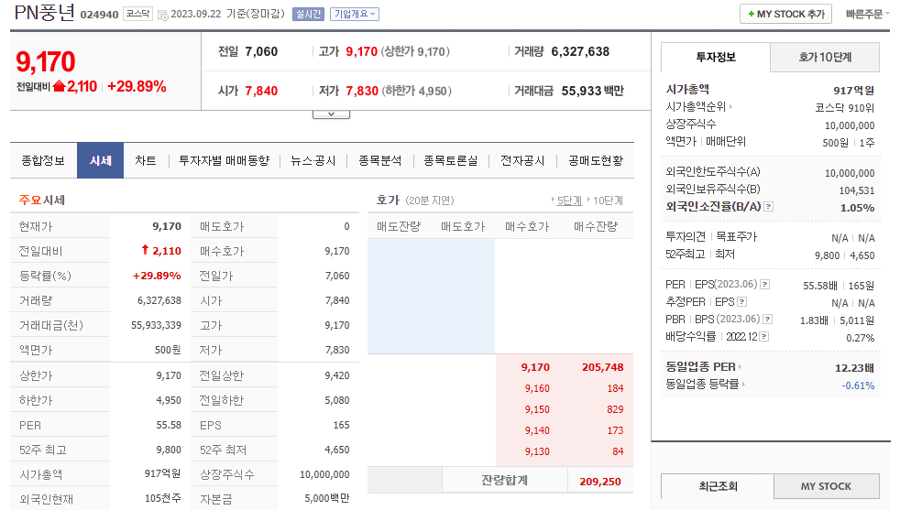Open the 기업개요 dropdown
This screenshot has width=900, height=510.
point(354,14)
